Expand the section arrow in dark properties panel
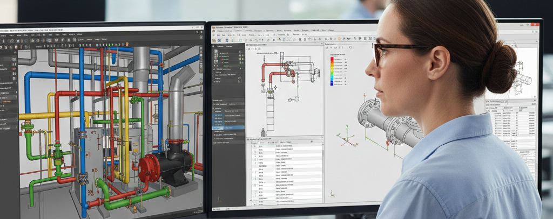This screenshot has width=553, height=219. [240, 69]
